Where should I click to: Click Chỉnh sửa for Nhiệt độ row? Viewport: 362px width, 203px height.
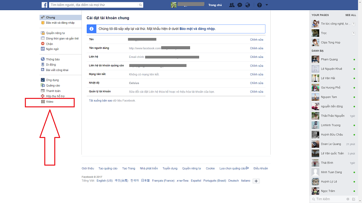click(256, 83)
